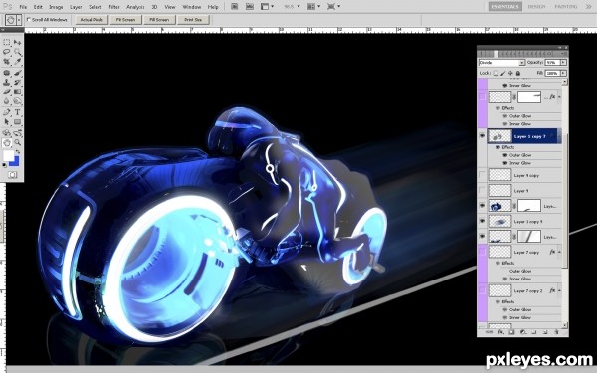Click the Fit Screen button

coord(126,20)
